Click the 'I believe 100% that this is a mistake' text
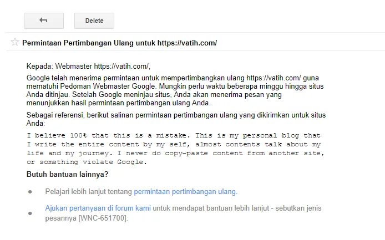Image resolution: width=385 pixels, height=240 pixels. tap(108, 135)
